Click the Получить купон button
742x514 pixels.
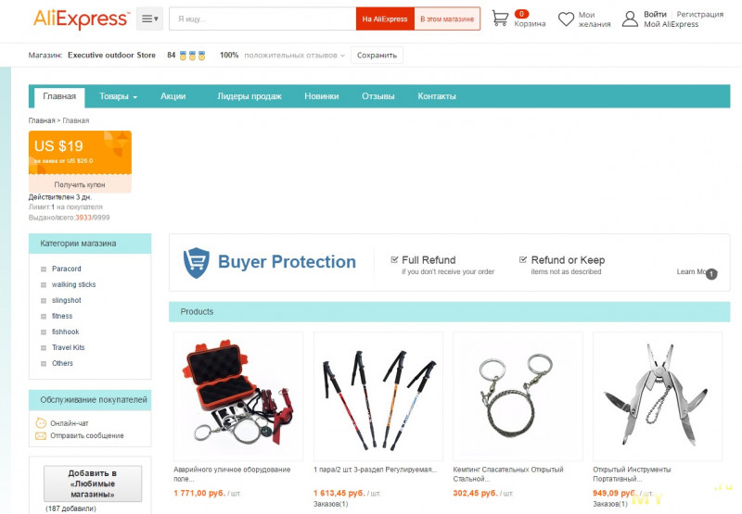80,184
